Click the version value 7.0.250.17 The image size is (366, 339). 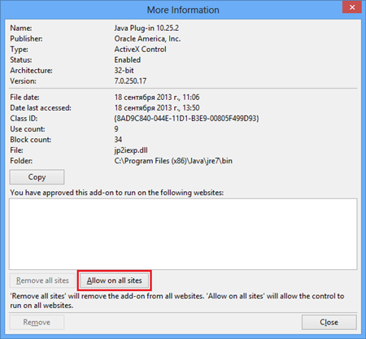point(130,81)
